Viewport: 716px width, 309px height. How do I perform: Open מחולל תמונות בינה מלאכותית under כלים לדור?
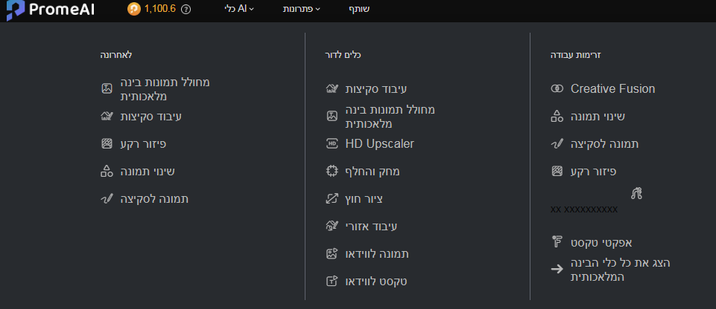pyautogui.click(x=390, y=116)
